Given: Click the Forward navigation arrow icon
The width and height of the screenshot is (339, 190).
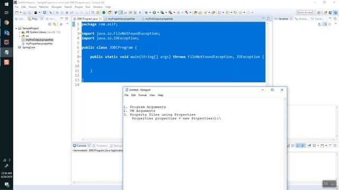Looking at the screenshot, I should 248,13.
